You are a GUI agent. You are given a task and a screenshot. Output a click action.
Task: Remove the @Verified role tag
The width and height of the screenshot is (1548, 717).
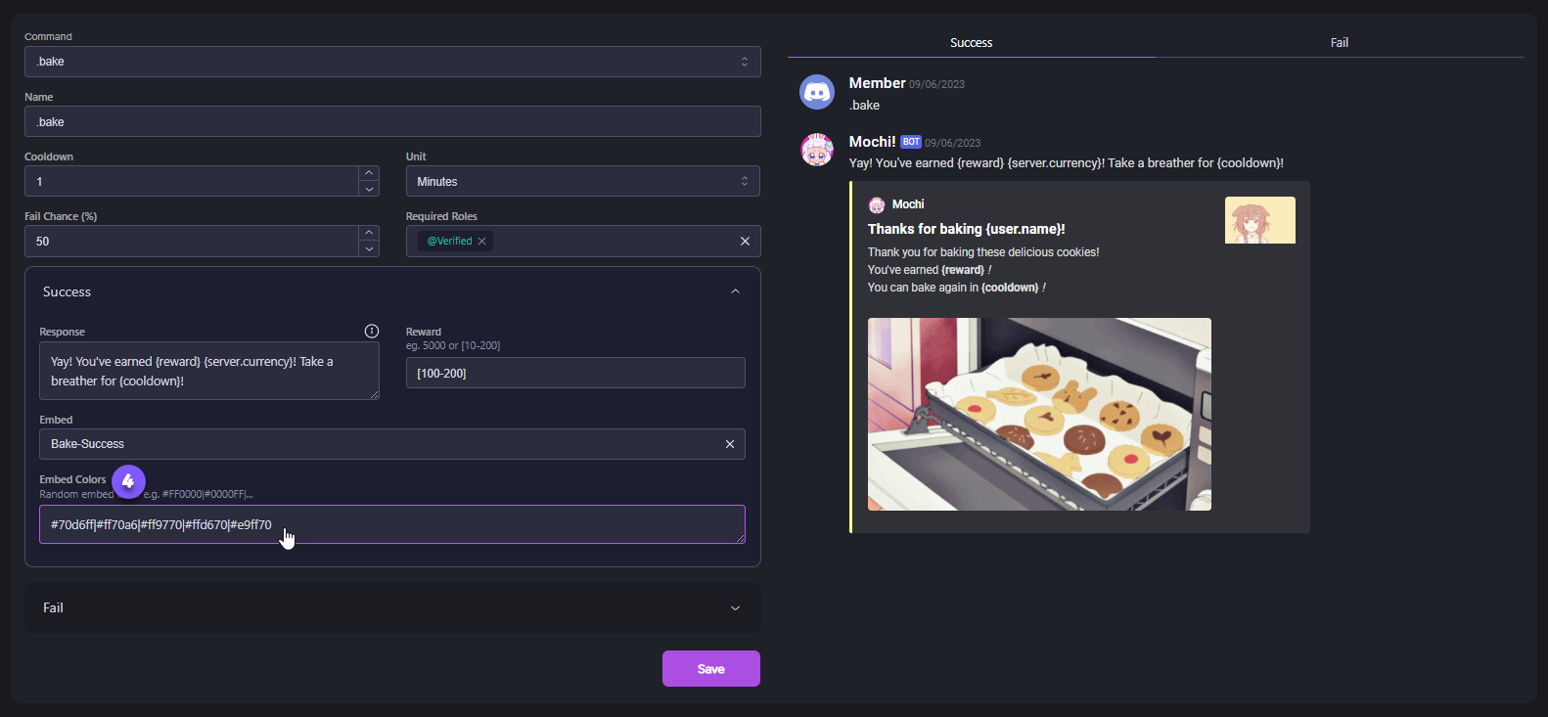[x=481, y=242]
